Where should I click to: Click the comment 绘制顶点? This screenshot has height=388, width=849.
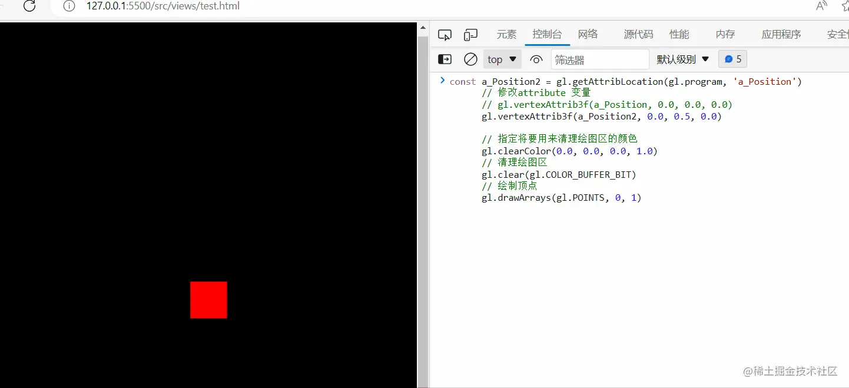[509, 185]
